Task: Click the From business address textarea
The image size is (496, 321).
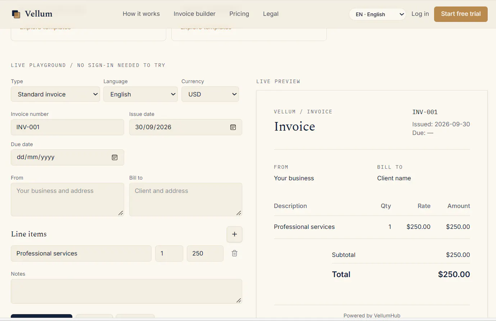Action: 67,200
